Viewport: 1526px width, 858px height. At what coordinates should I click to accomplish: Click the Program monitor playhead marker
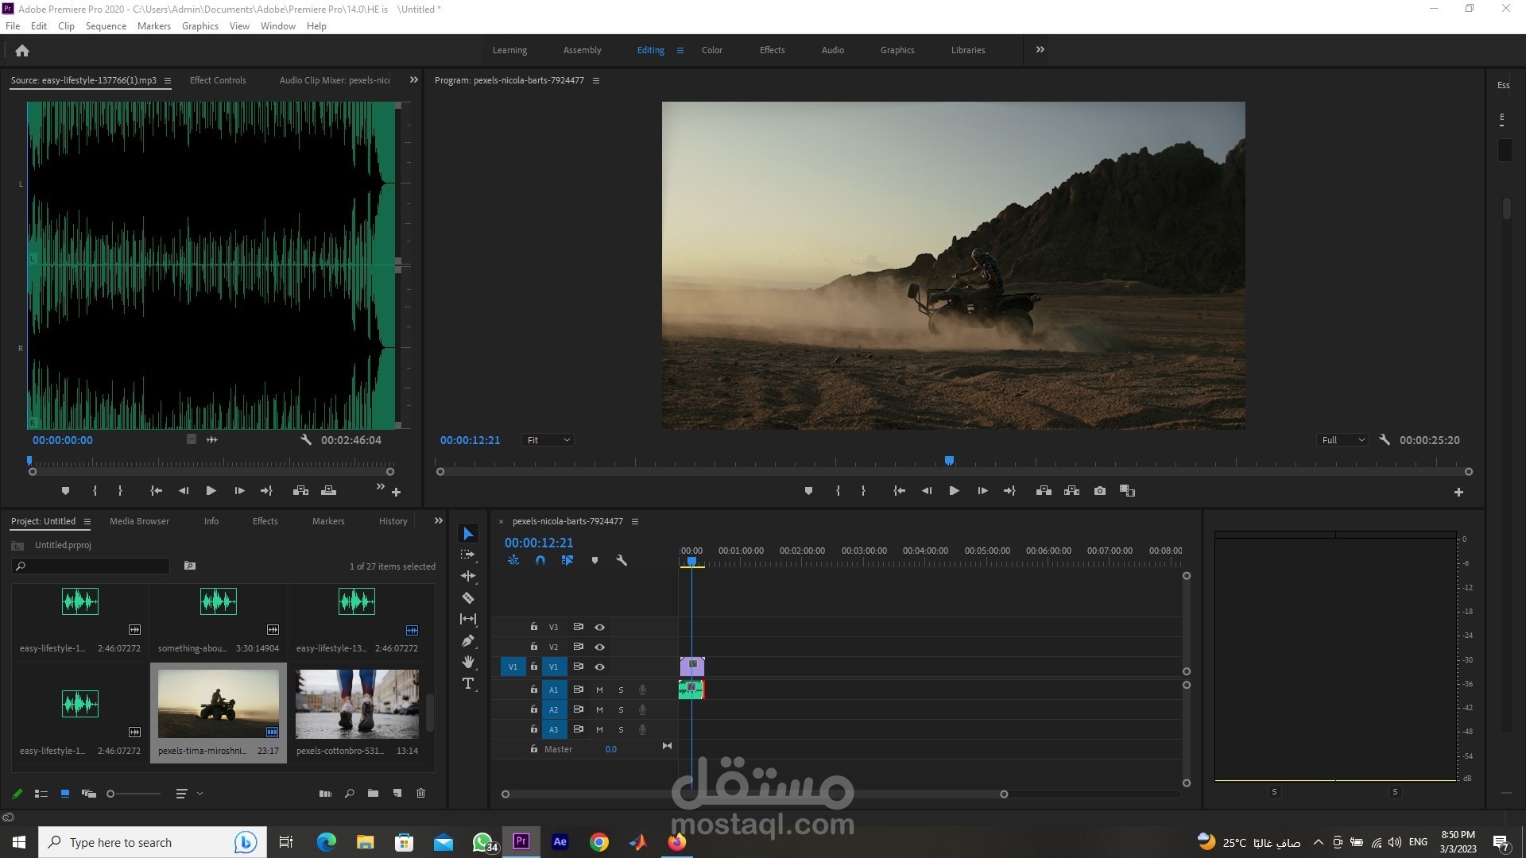coord(949,461)
